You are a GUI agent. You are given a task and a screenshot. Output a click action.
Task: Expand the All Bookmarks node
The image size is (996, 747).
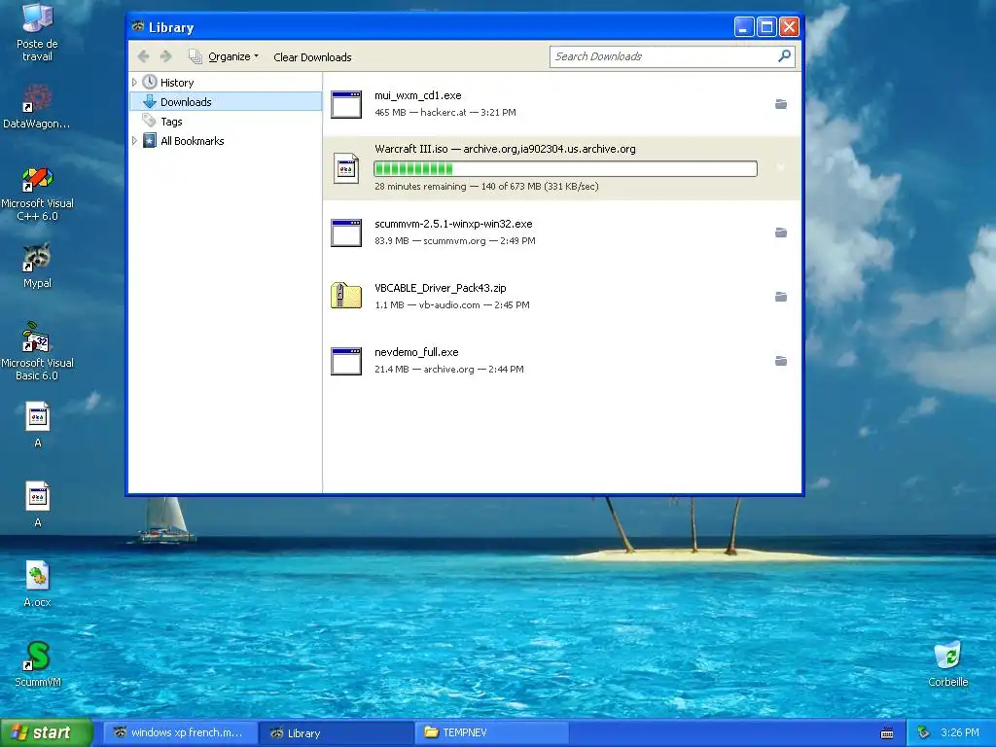(134, 141)
